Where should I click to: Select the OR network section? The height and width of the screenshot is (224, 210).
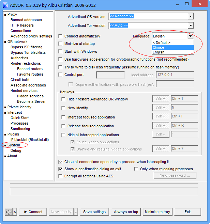coord(17,42)
